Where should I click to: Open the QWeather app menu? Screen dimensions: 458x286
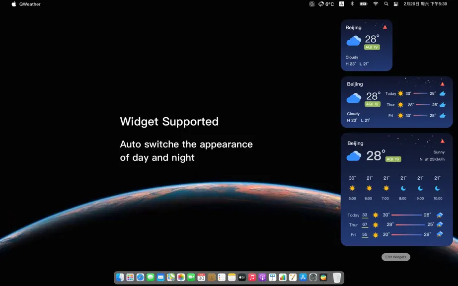click(30, 4)
